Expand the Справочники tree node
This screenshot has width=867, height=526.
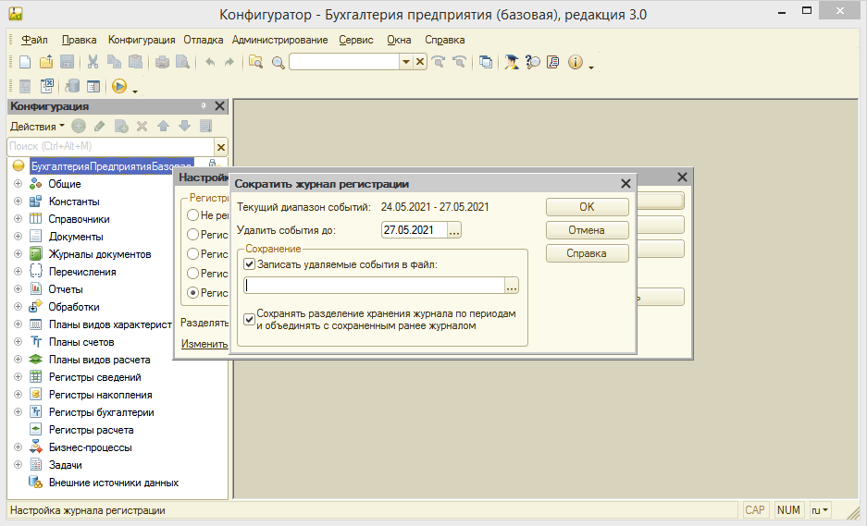point(18,219)
